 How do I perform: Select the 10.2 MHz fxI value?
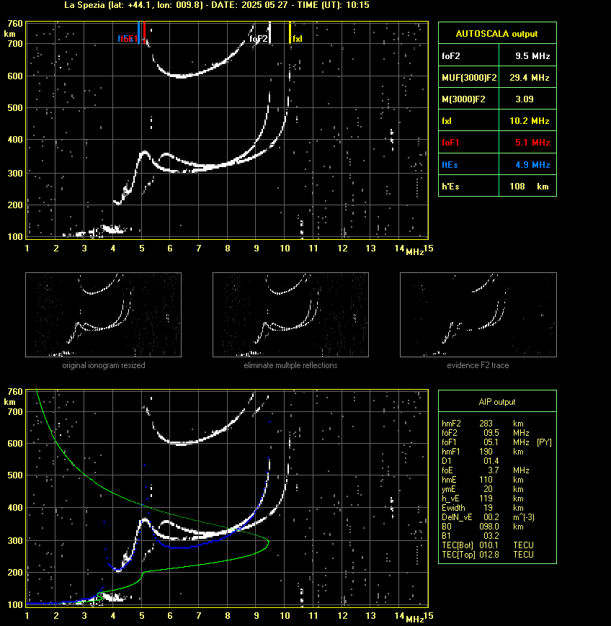coord(529,120)
